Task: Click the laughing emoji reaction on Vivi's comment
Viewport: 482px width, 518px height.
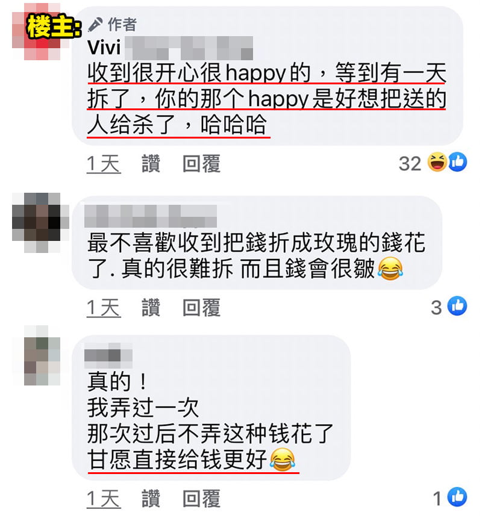Action: tap(437, 162)
